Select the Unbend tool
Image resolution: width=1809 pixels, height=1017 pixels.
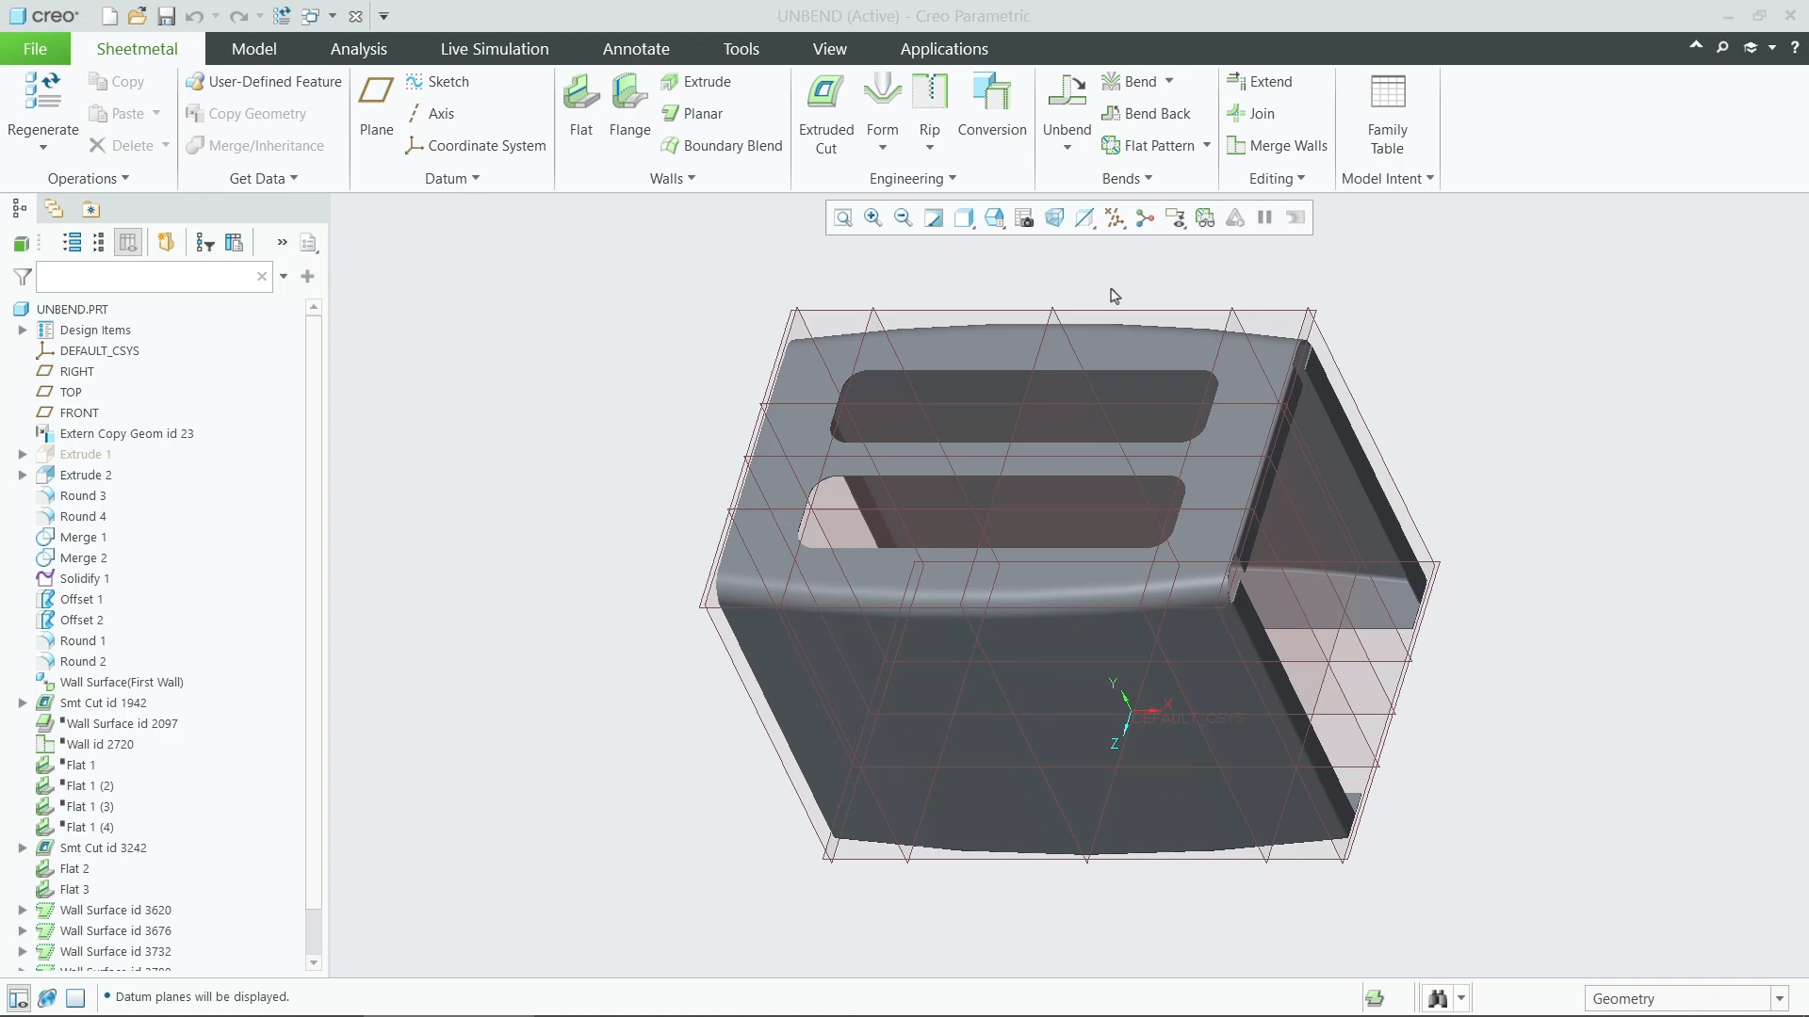[1065, 104]
